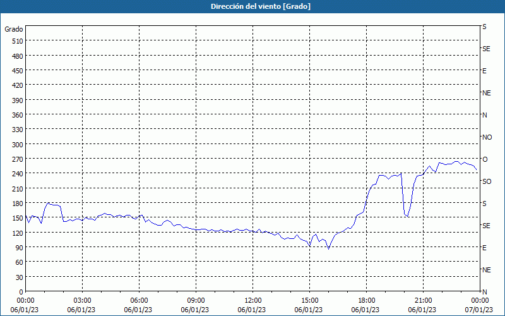
Task: Click the 90 y-axis value
Action: [x=20, y=248]
